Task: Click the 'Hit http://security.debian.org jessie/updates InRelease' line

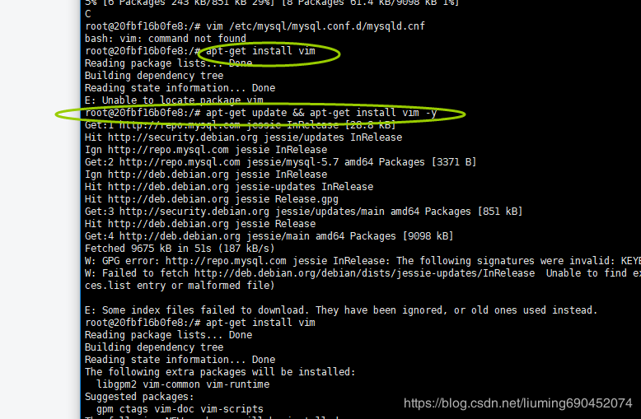Action: click(243, 137)
